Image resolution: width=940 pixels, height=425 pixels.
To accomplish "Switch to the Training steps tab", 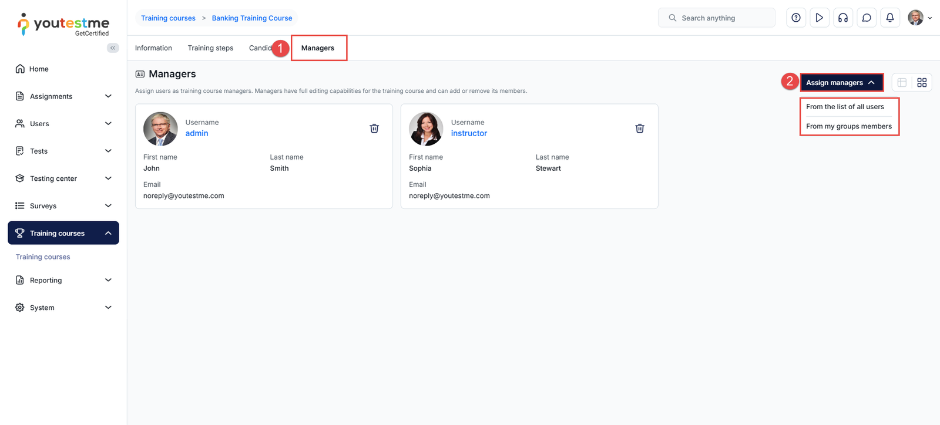I will tap(210, 48).
